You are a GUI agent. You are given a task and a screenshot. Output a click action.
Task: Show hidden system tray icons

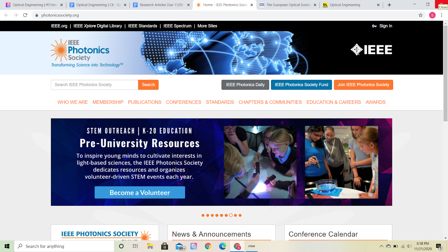click(x=381, y=246)
